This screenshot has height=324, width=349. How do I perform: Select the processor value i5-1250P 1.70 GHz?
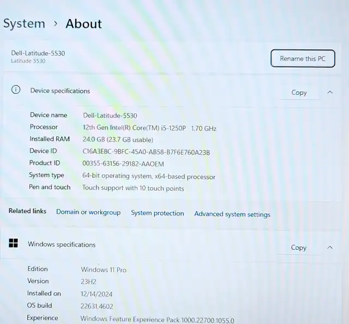click(x=149, y=128)
